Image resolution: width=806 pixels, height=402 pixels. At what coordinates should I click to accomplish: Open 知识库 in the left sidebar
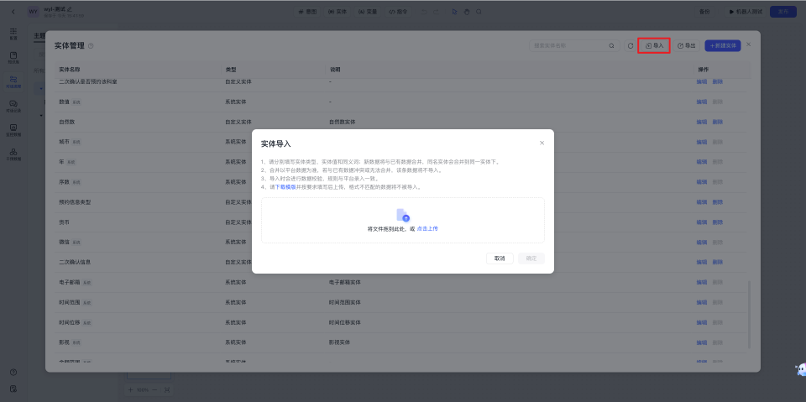[13, 57]
